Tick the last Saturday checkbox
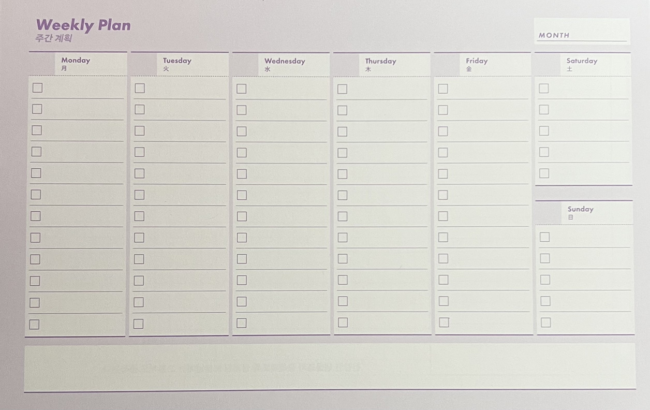 [544, 173]
